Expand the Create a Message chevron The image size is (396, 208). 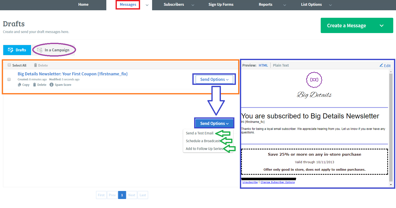tap(381, 26)
